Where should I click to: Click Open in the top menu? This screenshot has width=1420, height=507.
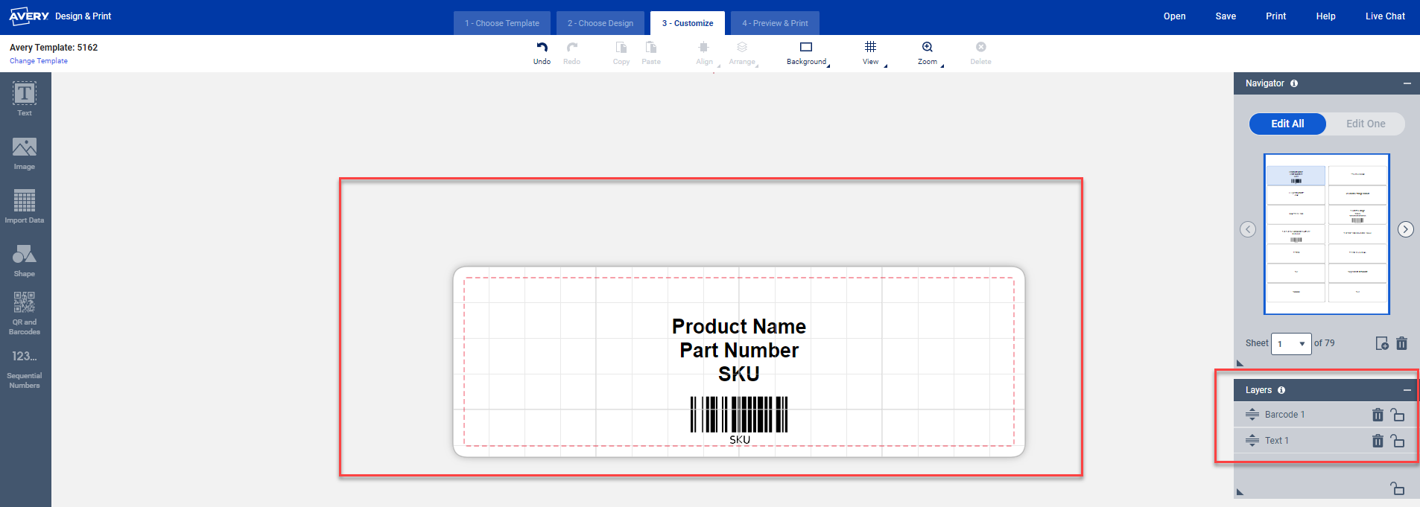(x=1175, y=16)
